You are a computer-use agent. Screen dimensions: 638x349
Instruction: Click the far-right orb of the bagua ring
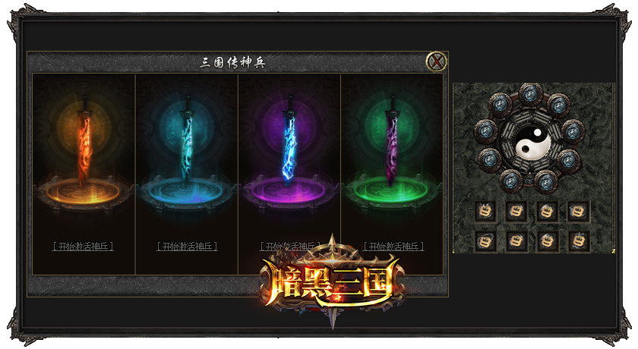coord(573,132)
